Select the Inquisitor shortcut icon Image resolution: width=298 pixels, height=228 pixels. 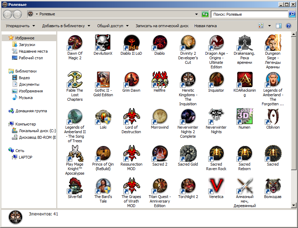coord(216,79)
